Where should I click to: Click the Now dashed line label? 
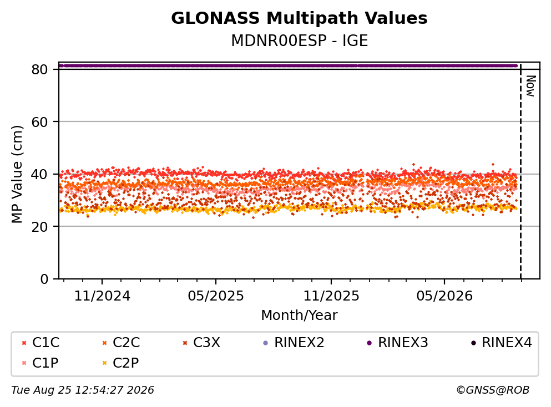[x=530, y=86]
